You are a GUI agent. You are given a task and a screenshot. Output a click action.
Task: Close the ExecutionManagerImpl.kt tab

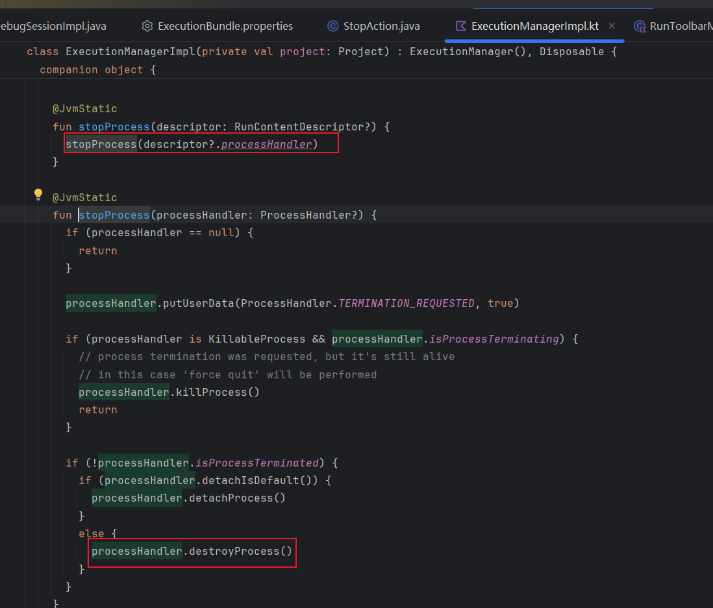pyautogui.click(x=612, y=26)
